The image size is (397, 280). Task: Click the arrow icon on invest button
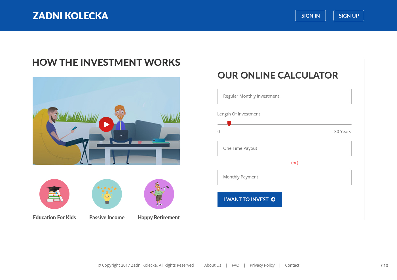(x=273, y=199)
